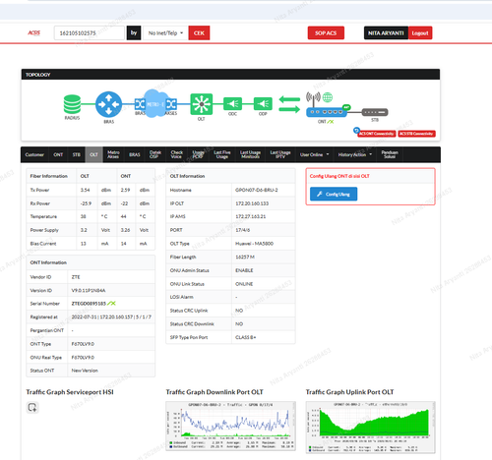Click the ACSIS logo in the header

click(33, 32)
